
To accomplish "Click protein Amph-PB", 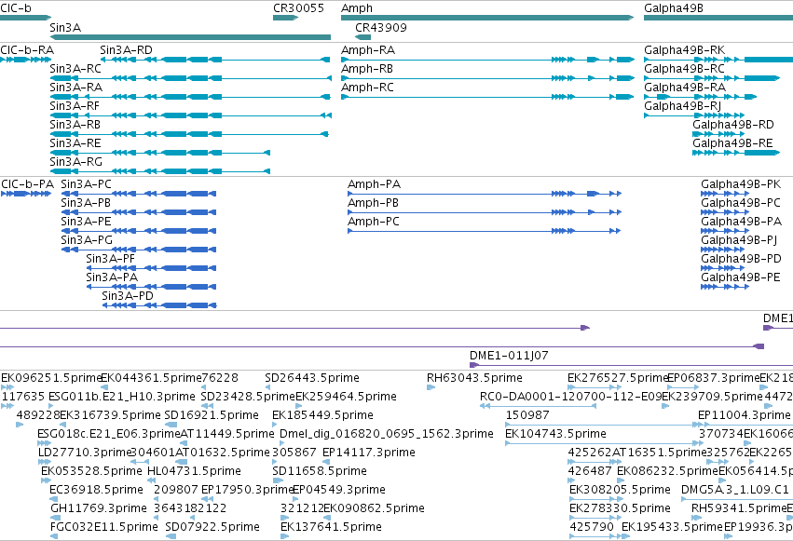I will (x=485, y=212).
